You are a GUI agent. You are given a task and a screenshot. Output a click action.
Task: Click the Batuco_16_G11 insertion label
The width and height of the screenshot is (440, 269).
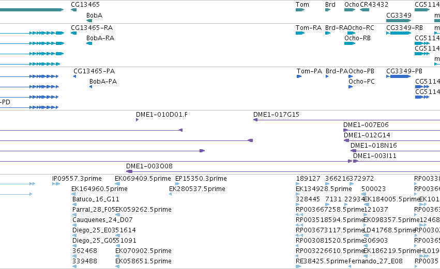[96, 199]
